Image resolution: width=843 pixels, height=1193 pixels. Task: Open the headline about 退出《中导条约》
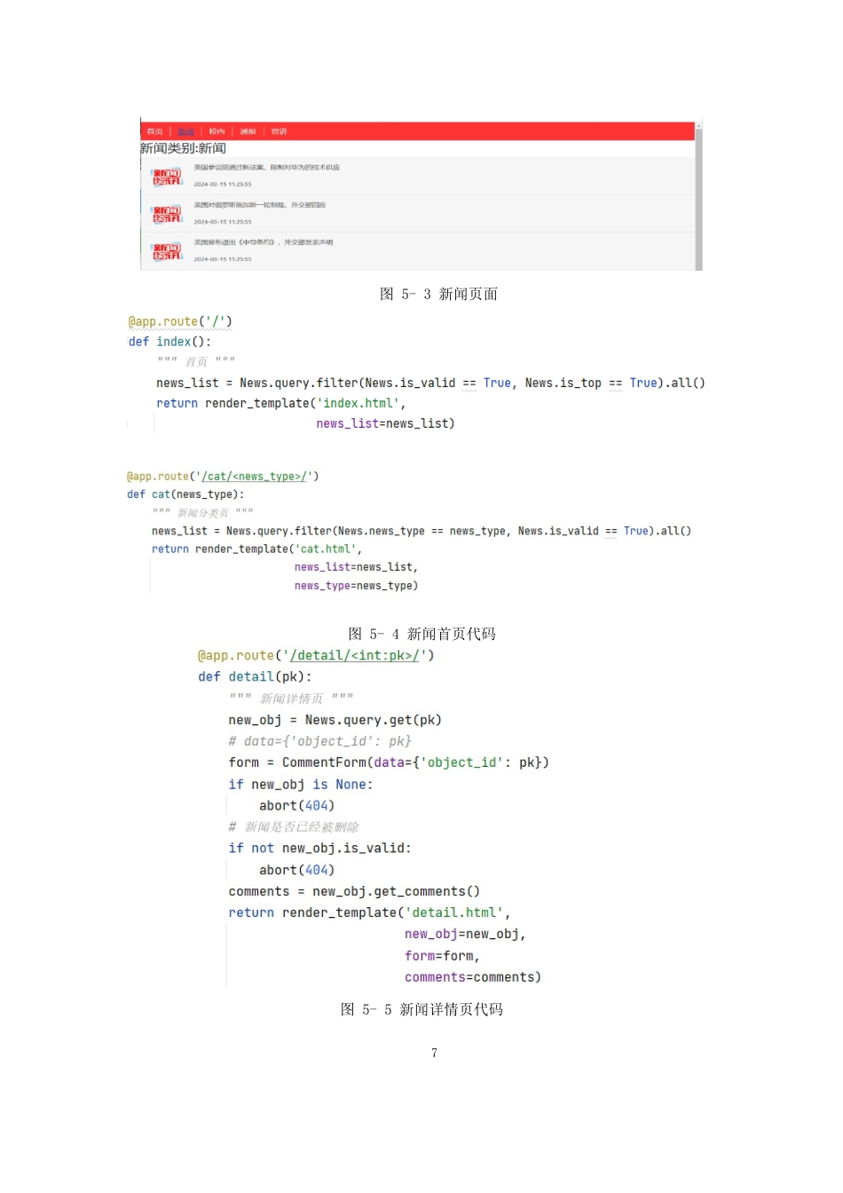pos(264,242)
